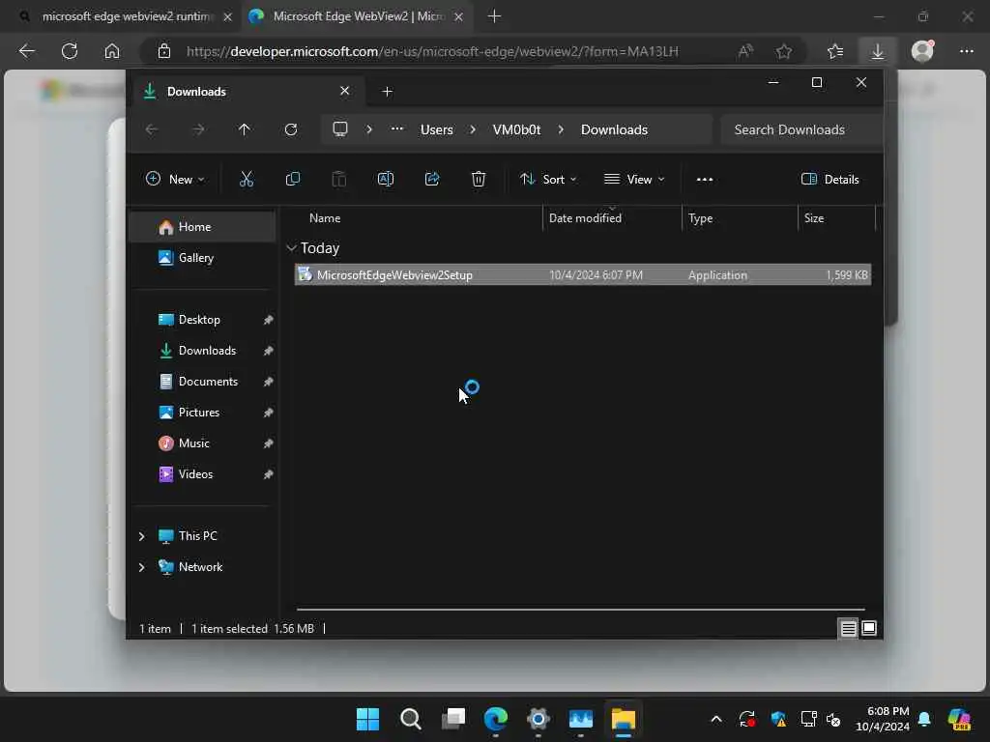This screenshot has width=990, height=742.
Task: Click the Read aloud icon in address bar
Action: (x=745, y=51)
